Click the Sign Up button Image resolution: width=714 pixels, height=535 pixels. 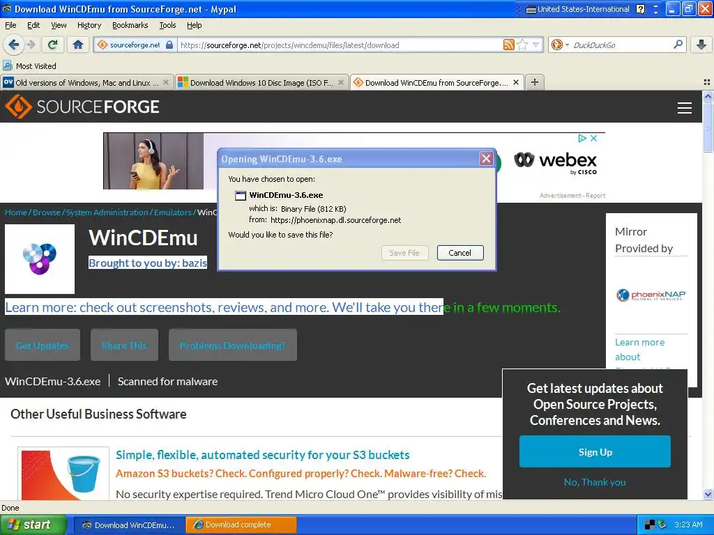[x=595, y=451]
